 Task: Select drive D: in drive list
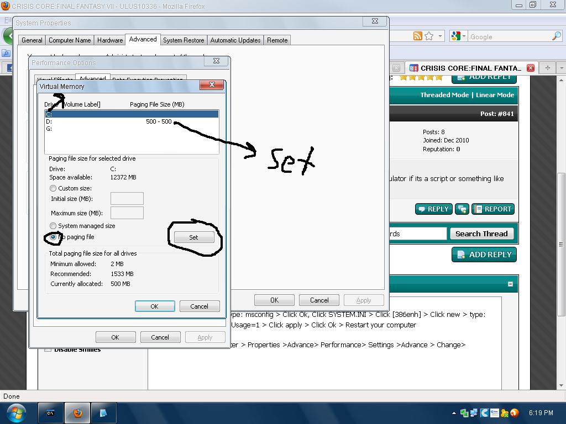[132, 121]
